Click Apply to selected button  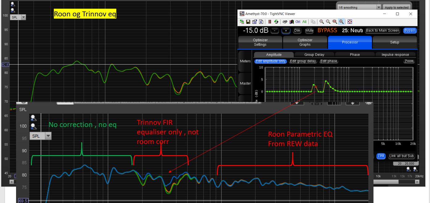tap(396, 7)
